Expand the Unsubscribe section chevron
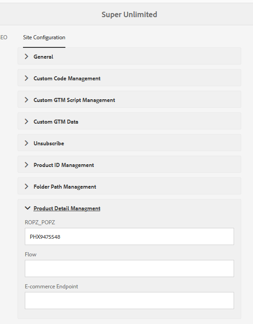The width and height of the screenshot is (253, 324). (27, 143)
